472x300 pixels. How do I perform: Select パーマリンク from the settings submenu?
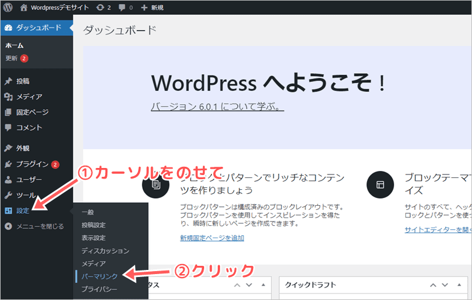tap(100, 276)
